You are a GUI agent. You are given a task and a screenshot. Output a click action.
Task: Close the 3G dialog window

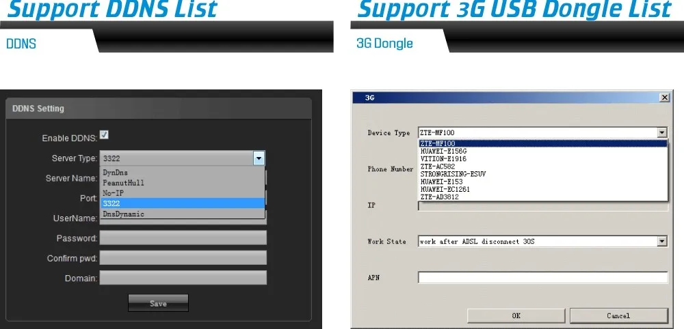point(664,98)
